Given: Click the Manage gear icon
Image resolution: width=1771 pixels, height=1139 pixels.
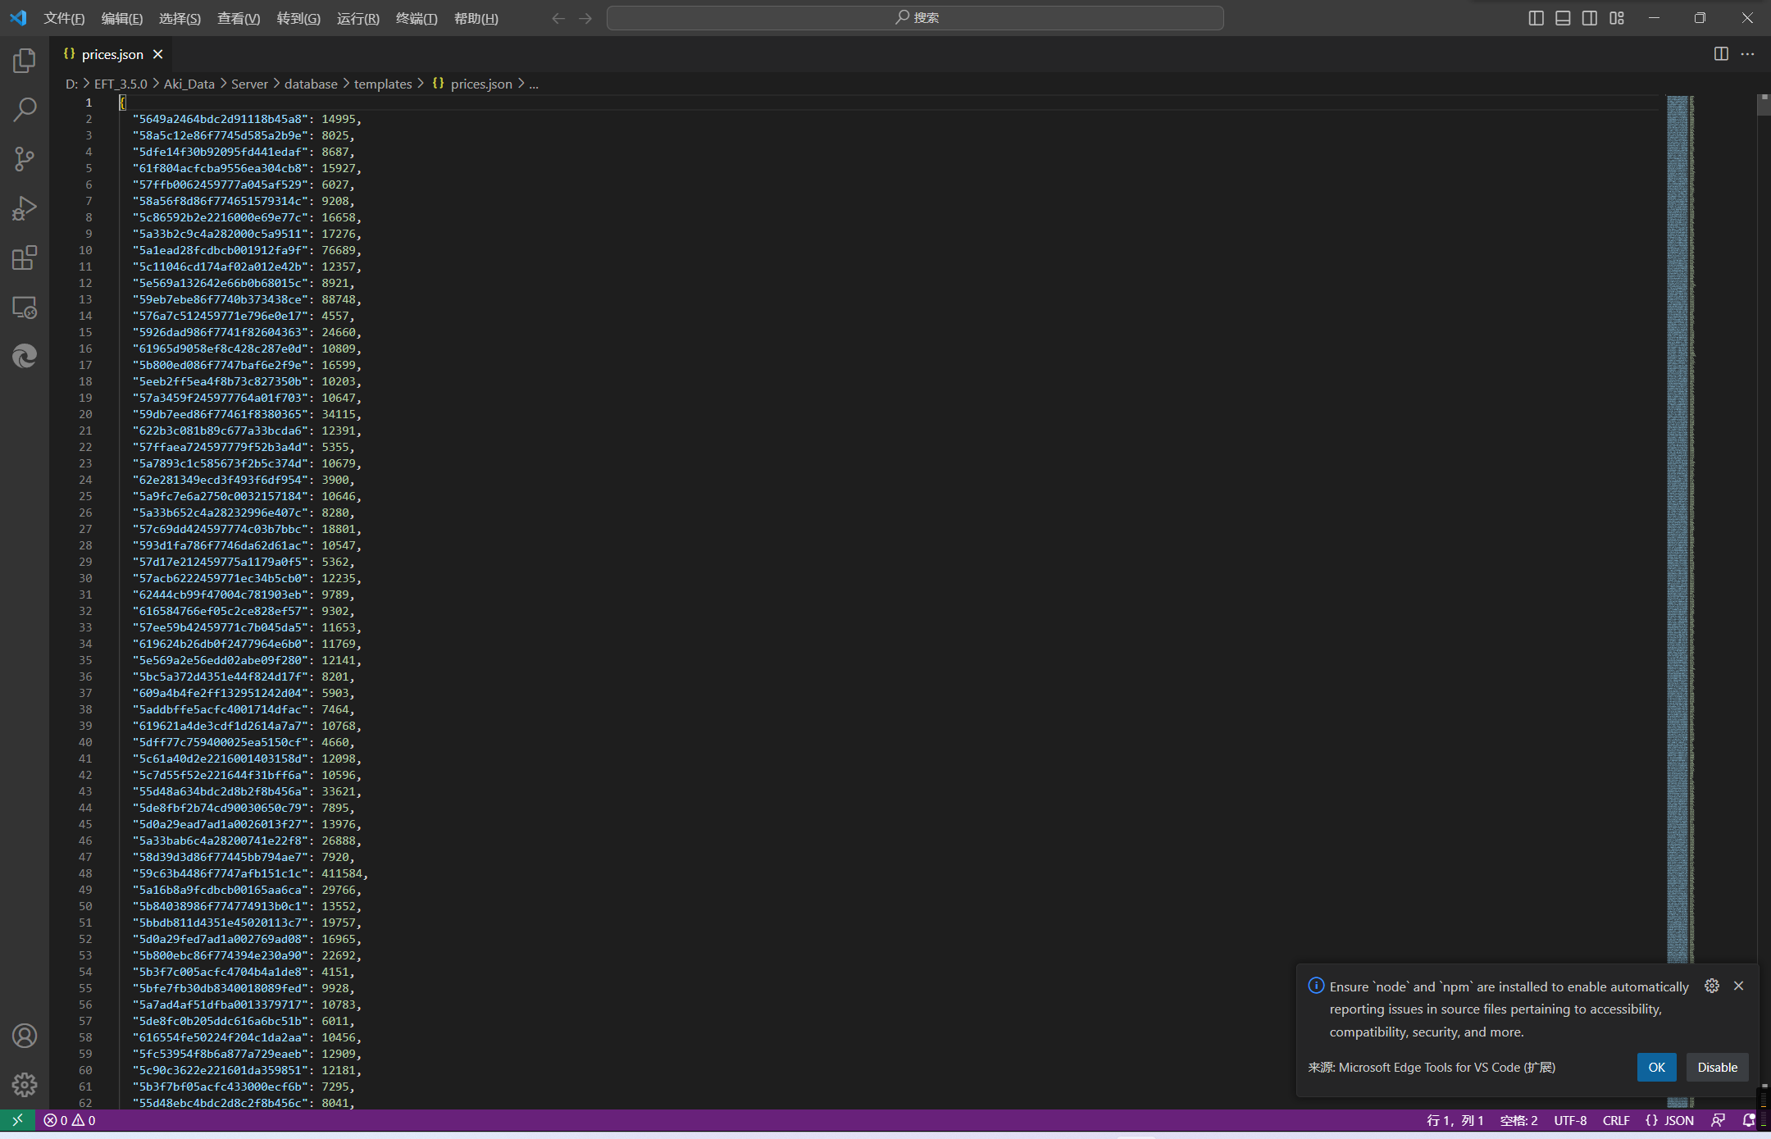Looking at the screenshot, I should coord(25,1085).
